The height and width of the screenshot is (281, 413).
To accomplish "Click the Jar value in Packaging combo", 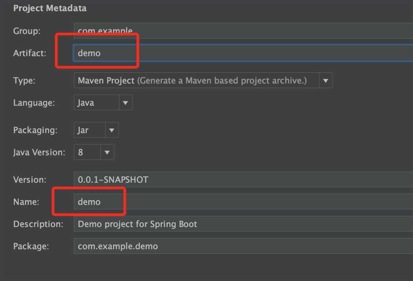I will tap(83, 130).
